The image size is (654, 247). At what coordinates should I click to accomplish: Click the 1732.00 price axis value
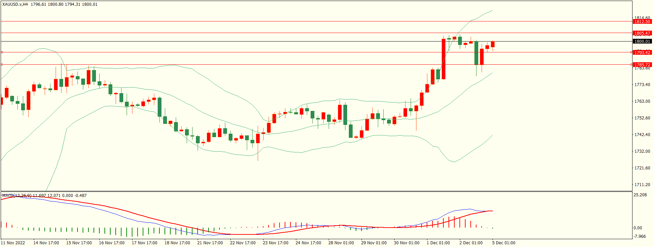(x=642, y=151)
